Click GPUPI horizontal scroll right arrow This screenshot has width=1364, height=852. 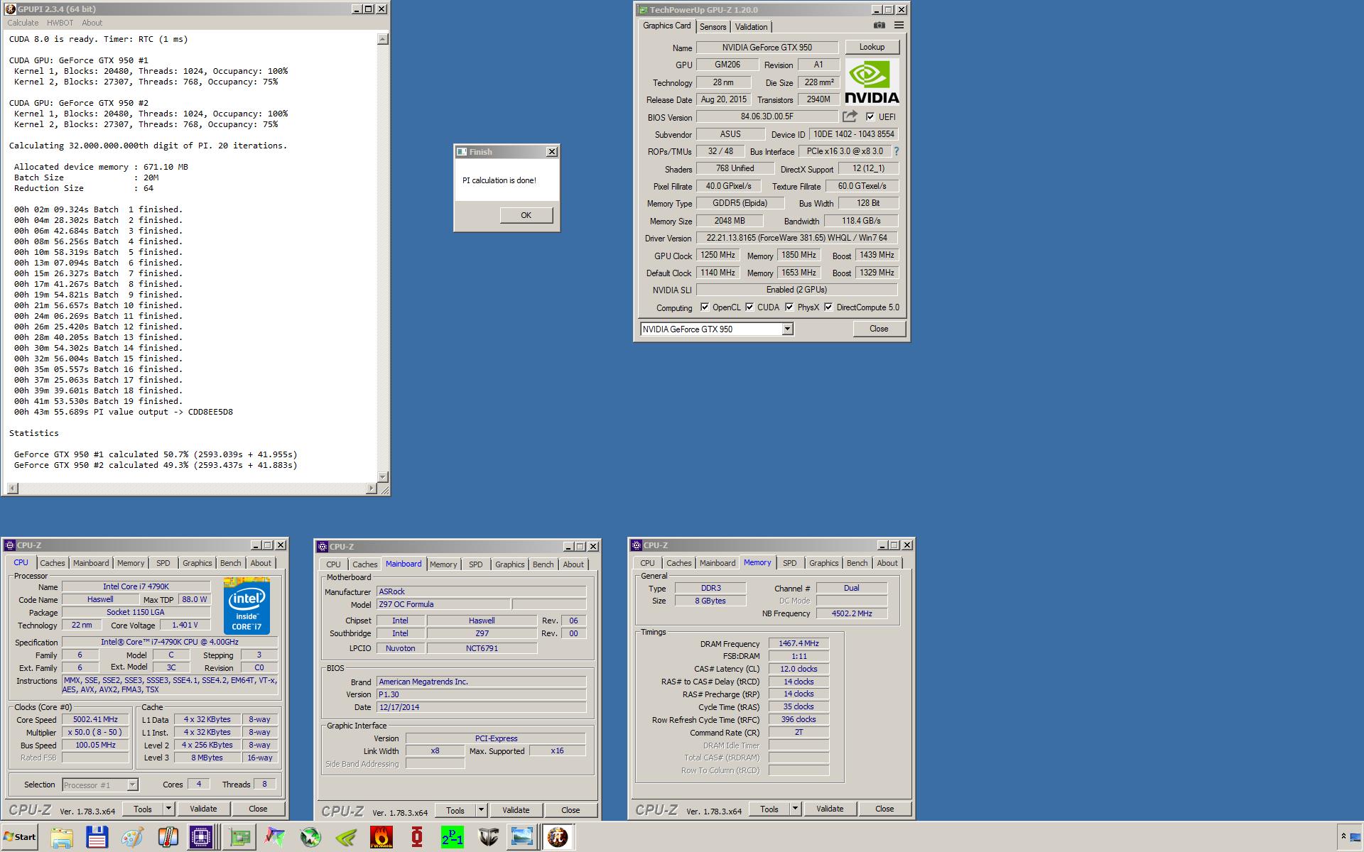tap(371, 488)
